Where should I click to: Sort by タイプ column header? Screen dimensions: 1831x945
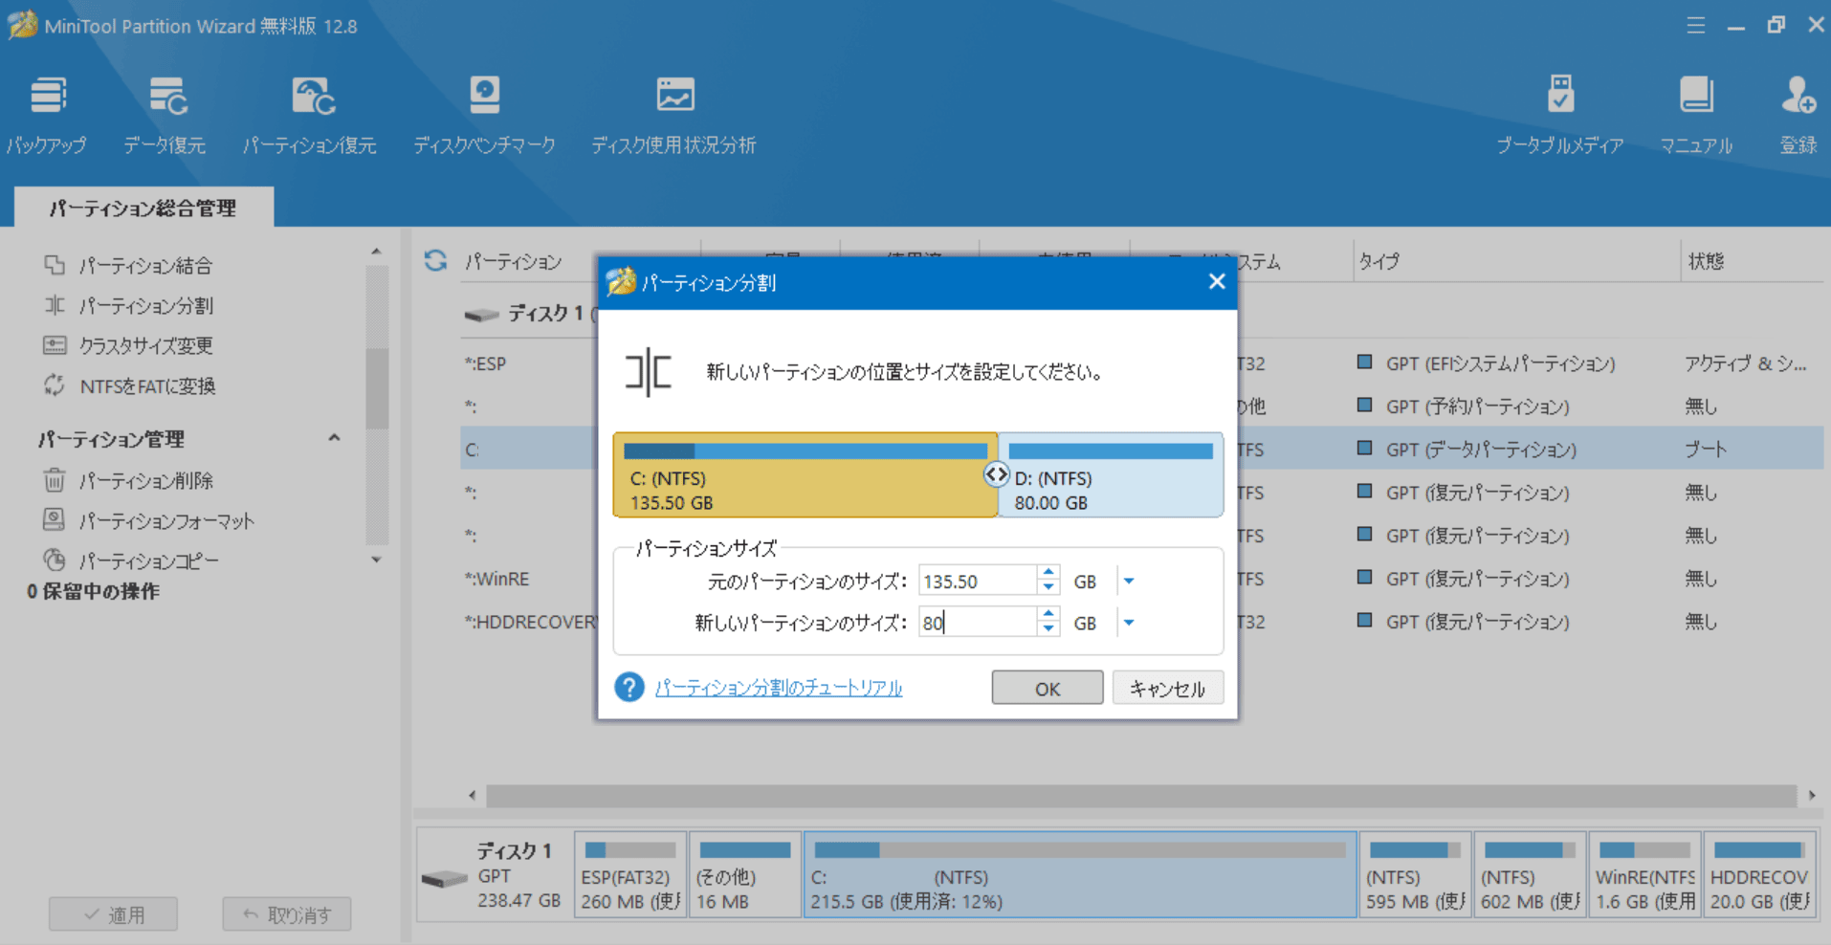coord(1379,261)
